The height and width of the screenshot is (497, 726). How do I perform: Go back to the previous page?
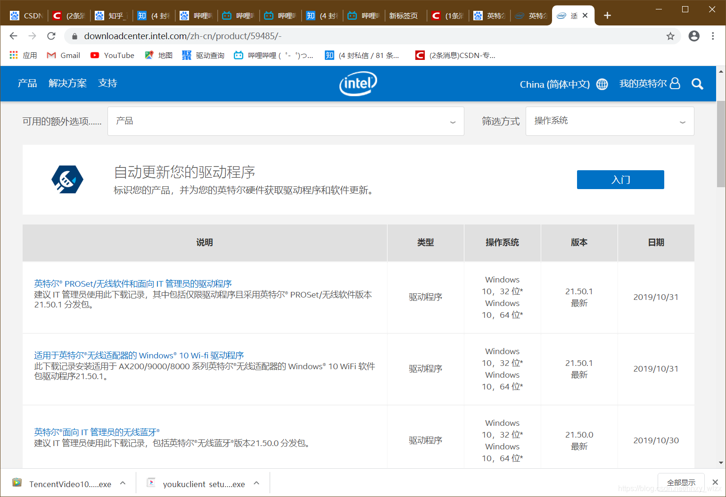pos(13,36)
